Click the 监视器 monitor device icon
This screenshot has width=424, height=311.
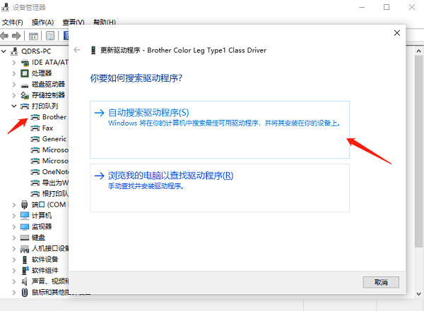click(x=25, y=226)
